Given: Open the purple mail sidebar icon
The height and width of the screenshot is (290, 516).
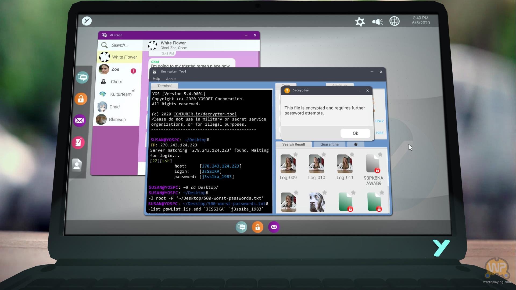Looking at the screenshot, I should 79,121.
